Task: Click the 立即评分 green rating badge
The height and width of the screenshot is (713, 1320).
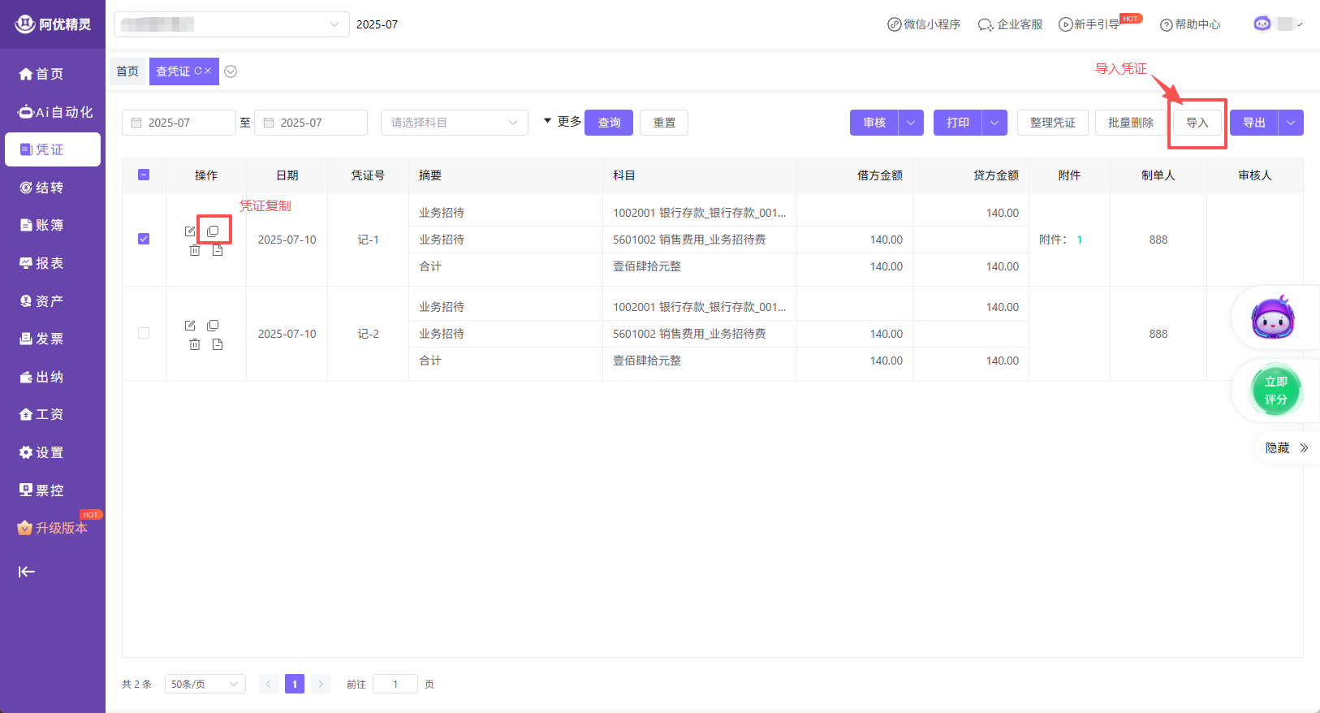Action: 1275,391
